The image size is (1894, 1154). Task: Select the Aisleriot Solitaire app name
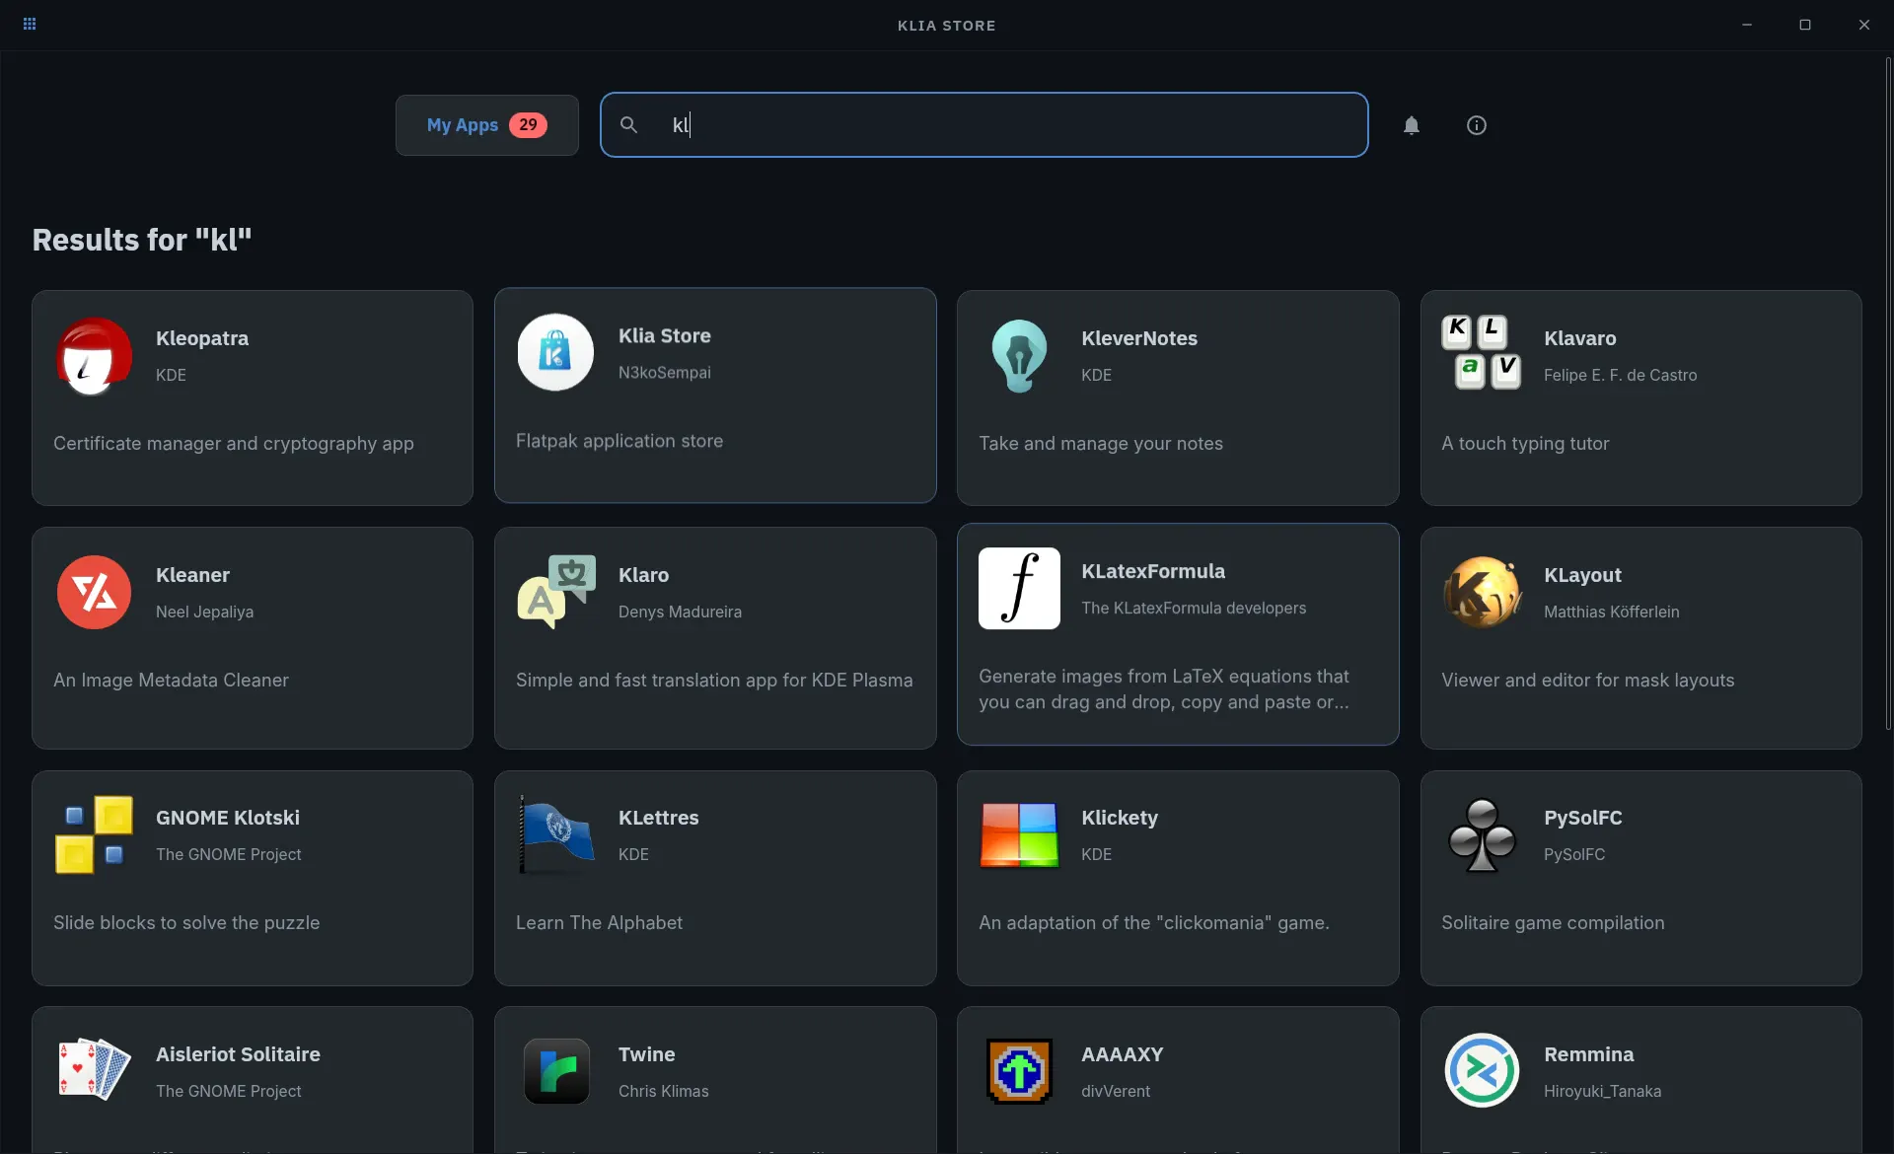tap(238, 1054)
